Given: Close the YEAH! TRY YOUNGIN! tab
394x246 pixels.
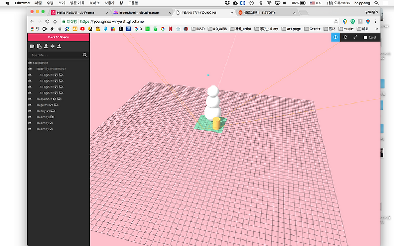Looking at the screenshot, I should (x=231, y=12).
